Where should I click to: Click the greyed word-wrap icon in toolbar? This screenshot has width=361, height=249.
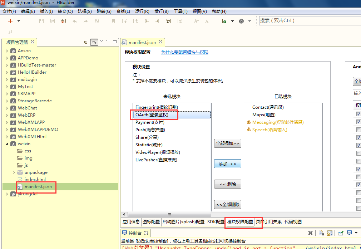pyautogui.click(x=180, y=21)
